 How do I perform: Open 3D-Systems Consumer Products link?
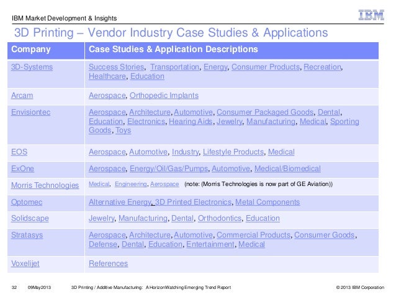[x=266, y=67]
